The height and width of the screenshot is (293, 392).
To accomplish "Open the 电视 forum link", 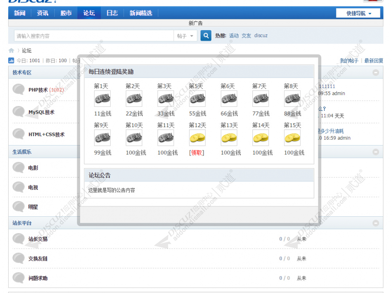I will 33,187.
